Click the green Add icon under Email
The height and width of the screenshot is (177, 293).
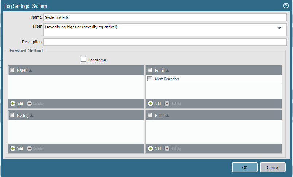click(151, 104)
